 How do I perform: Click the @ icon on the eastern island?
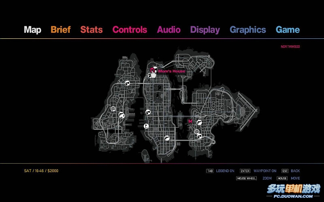pos(197,131)
